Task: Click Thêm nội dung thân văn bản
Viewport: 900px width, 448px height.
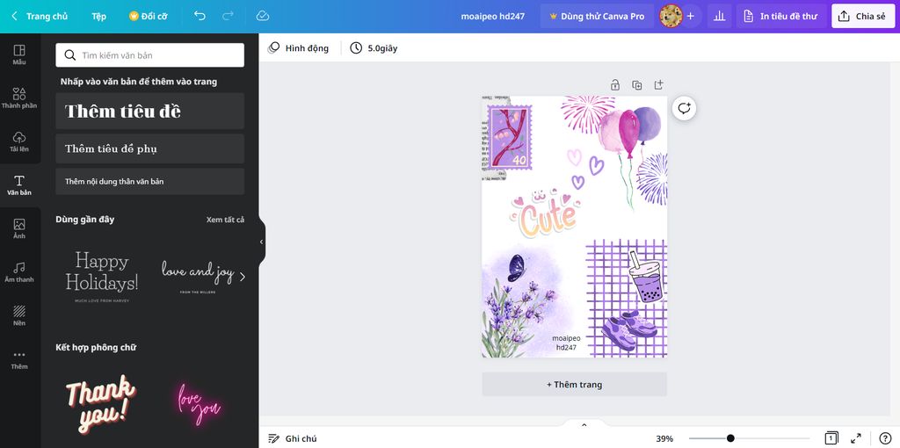Action: pyautogui.click(x=149, y=181)
